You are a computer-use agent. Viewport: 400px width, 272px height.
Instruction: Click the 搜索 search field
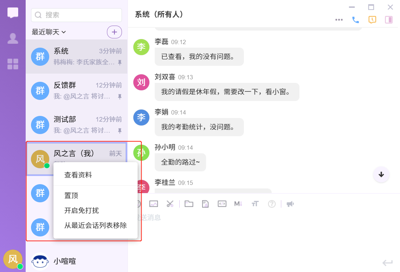(x=77, y=15)
